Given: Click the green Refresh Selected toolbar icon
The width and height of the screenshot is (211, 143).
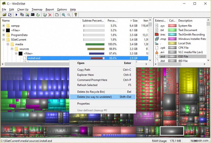Looking at the screenshot, I should coord(38,15).
